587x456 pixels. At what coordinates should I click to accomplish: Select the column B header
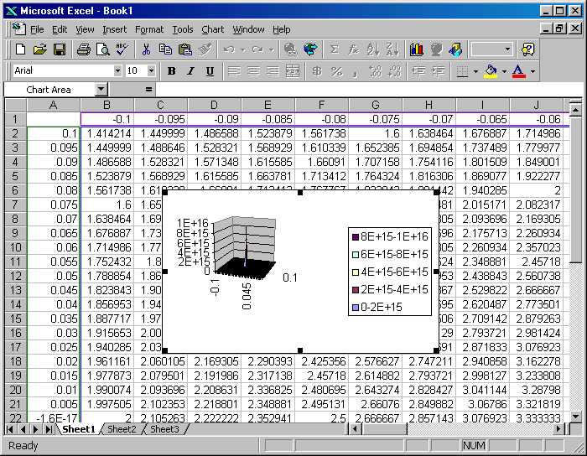[x=107, y=105]
